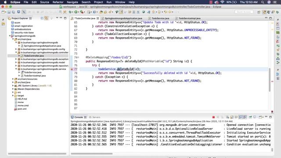Screen dimensions: 281x158
Task: Toggle Show Console When Standard Error Changes
Action: pyautogui.click(x=245, y=117)
